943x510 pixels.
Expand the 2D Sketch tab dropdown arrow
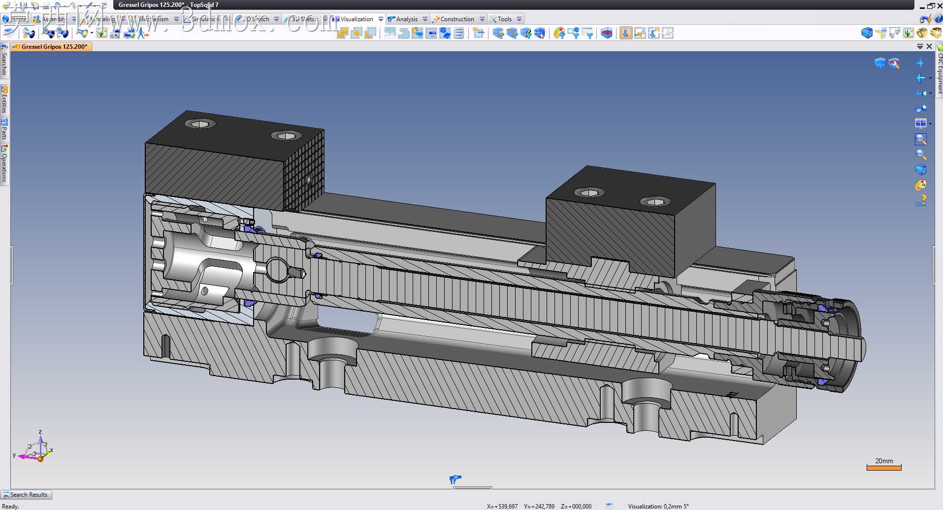tap(276, 19)
